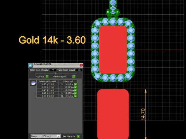The image size is (186, 139).
Task: Click the 0.65tw weight cell
Action: click(70, 96)
